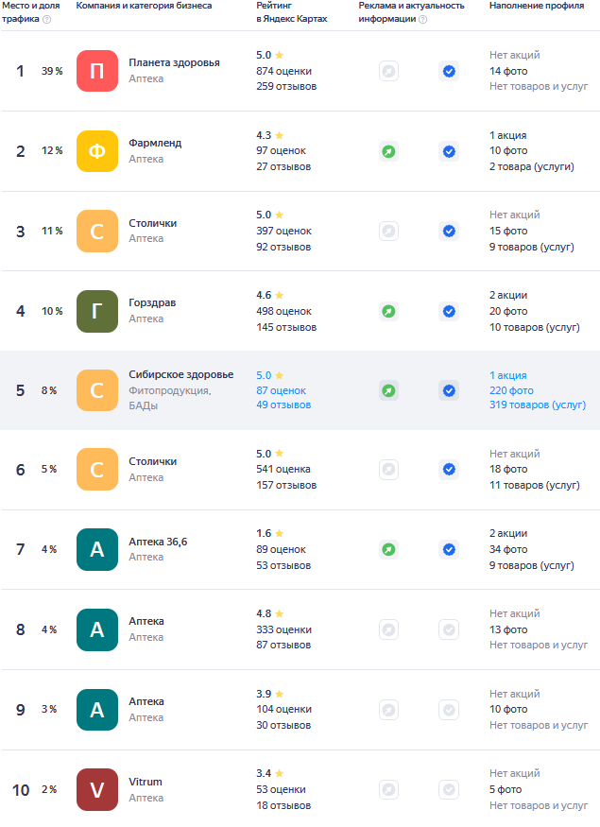Click the 'Горздрав' company name
600x827 pixels.
[x=152, y=302]
